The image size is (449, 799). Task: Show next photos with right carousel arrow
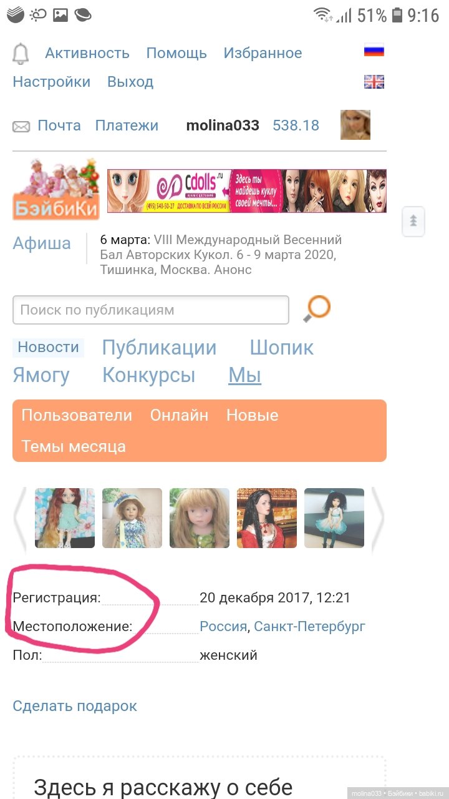point(378,518)
